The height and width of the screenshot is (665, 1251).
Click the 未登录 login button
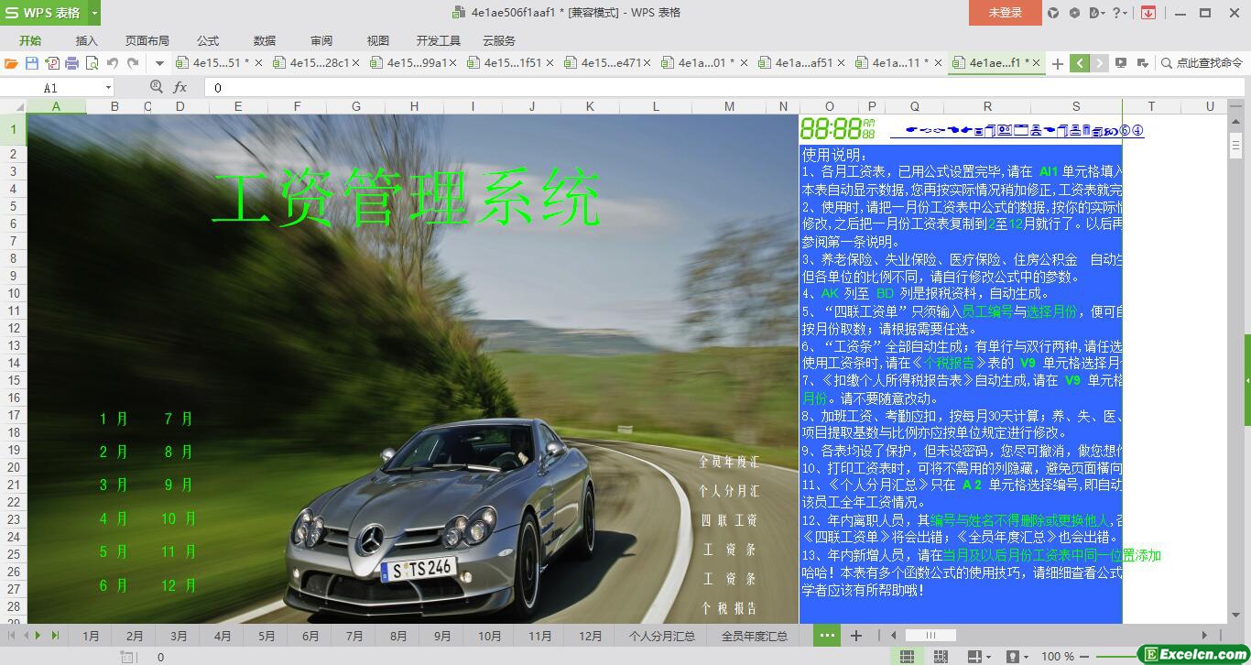[1005, 13]
